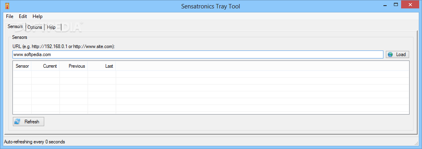The width and height of the screenshot is (422, 149).
Task: Open the Edit menu
Action: point(23,16)
